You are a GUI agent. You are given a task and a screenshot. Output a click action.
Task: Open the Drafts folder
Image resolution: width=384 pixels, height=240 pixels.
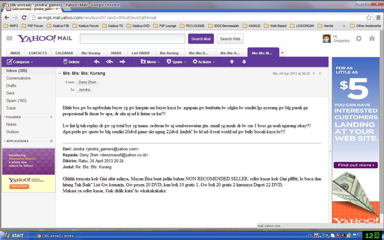[x=11, y=85]
